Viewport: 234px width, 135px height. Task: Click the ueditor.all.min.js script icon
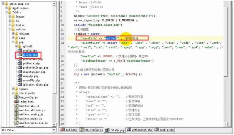point(16,110)
